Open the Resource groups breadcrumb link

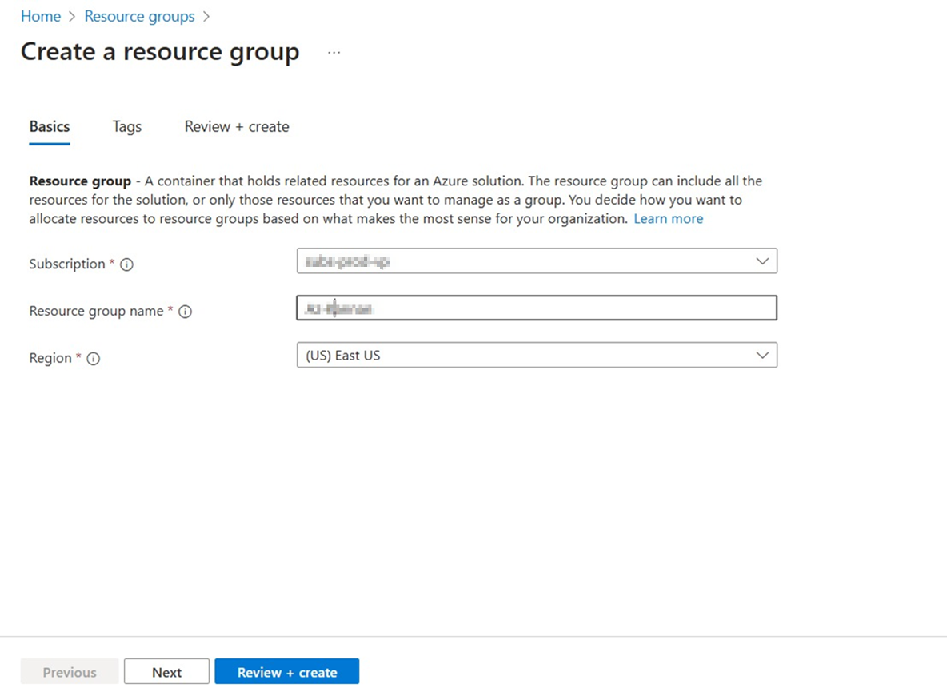(139, 16)
